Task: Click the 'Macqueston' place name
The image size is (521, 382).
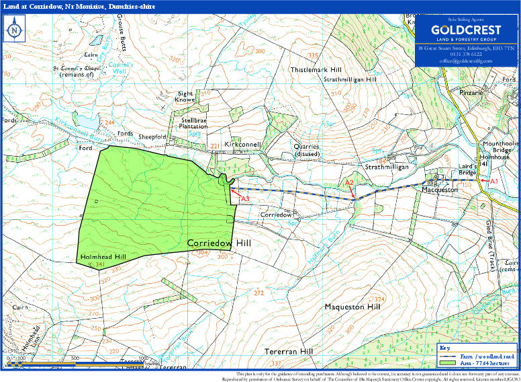Action: pos(440,190)
